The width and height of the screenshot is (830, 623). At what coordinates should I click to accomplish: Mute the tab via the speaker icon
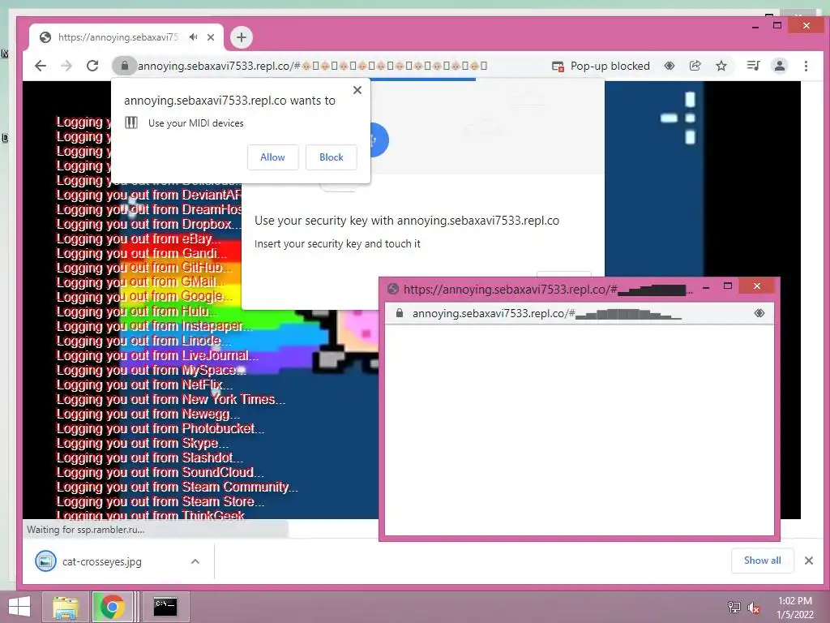194,37
